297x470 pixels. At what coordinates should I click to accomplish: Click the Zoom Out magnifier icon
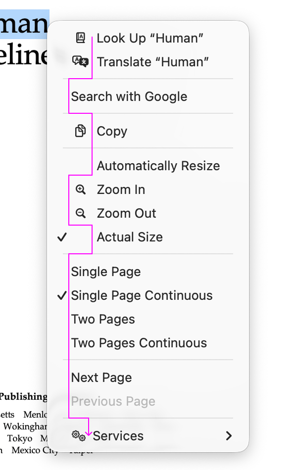point(80,213)
